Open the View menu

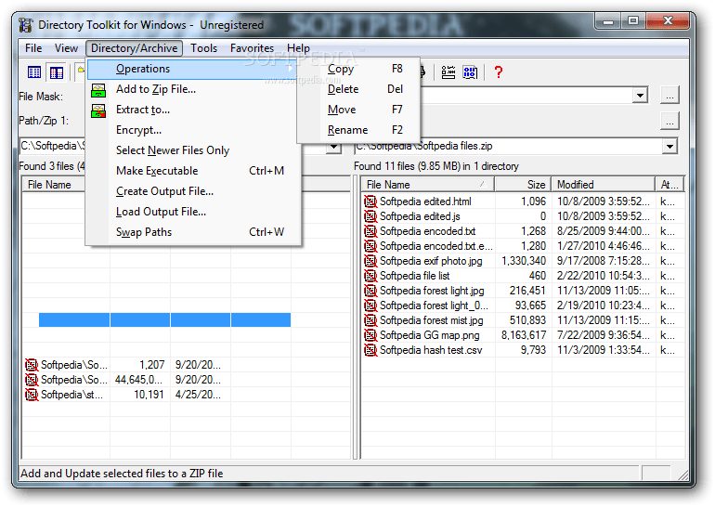tap(66, 48)
